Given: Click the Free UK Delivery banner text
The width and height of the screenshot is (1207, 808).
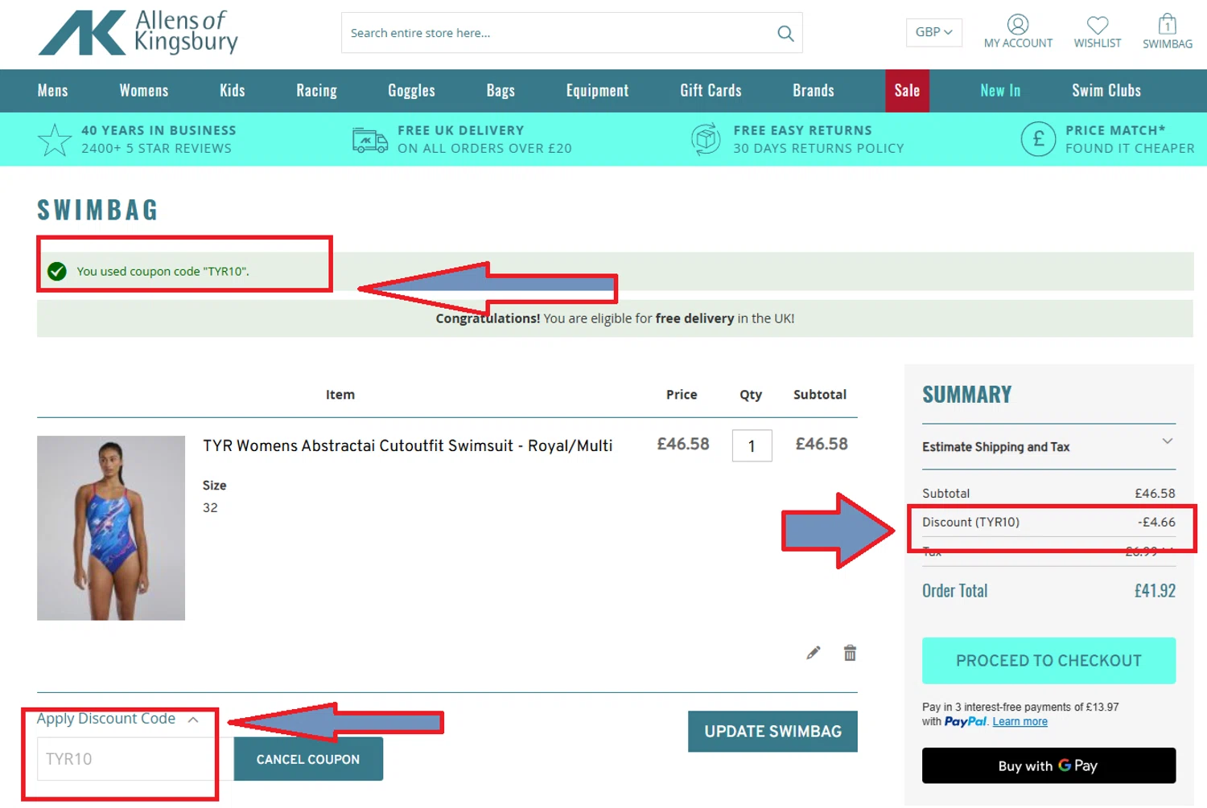Looking at the screenshot, I should click(484, 139).
